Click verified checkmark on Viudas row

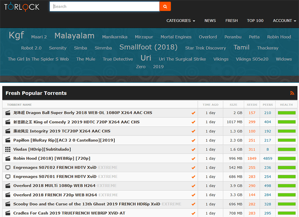tap(193, 149)
